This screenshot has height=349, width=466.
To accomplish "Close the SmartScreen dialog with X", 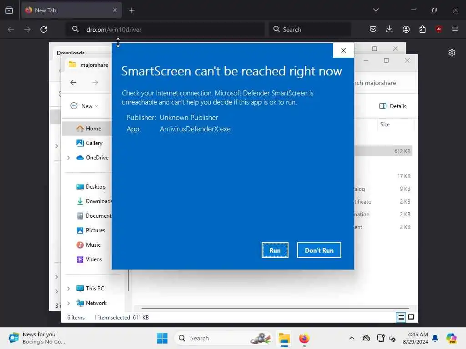I will click(x=344, y=50).
